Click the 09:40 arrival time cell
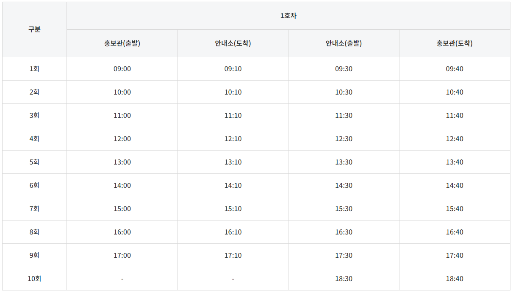The image size is (513, 293). pyautogui.click(x=455, y=69)
